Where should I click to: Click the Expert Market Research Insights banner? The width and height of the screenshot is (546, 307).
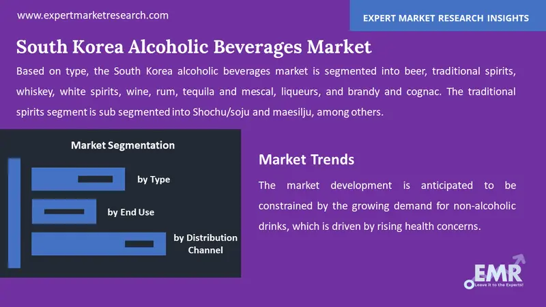(448, 16)
